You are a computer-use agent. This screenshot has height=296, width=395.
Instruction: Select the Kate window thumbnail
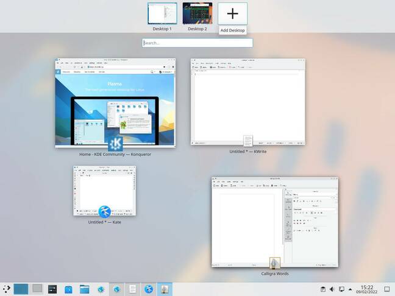point(105,191)
